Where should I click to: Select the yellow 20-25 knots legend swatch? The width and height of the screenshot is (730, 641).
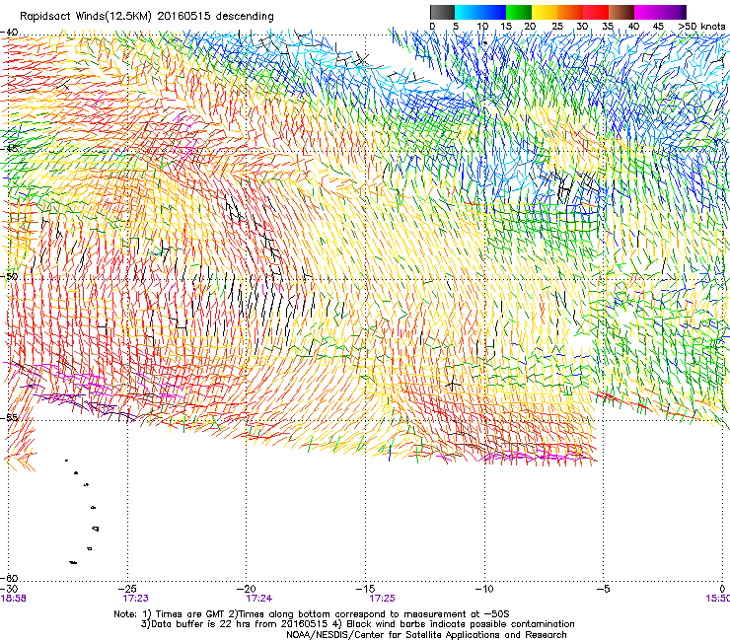545,12
